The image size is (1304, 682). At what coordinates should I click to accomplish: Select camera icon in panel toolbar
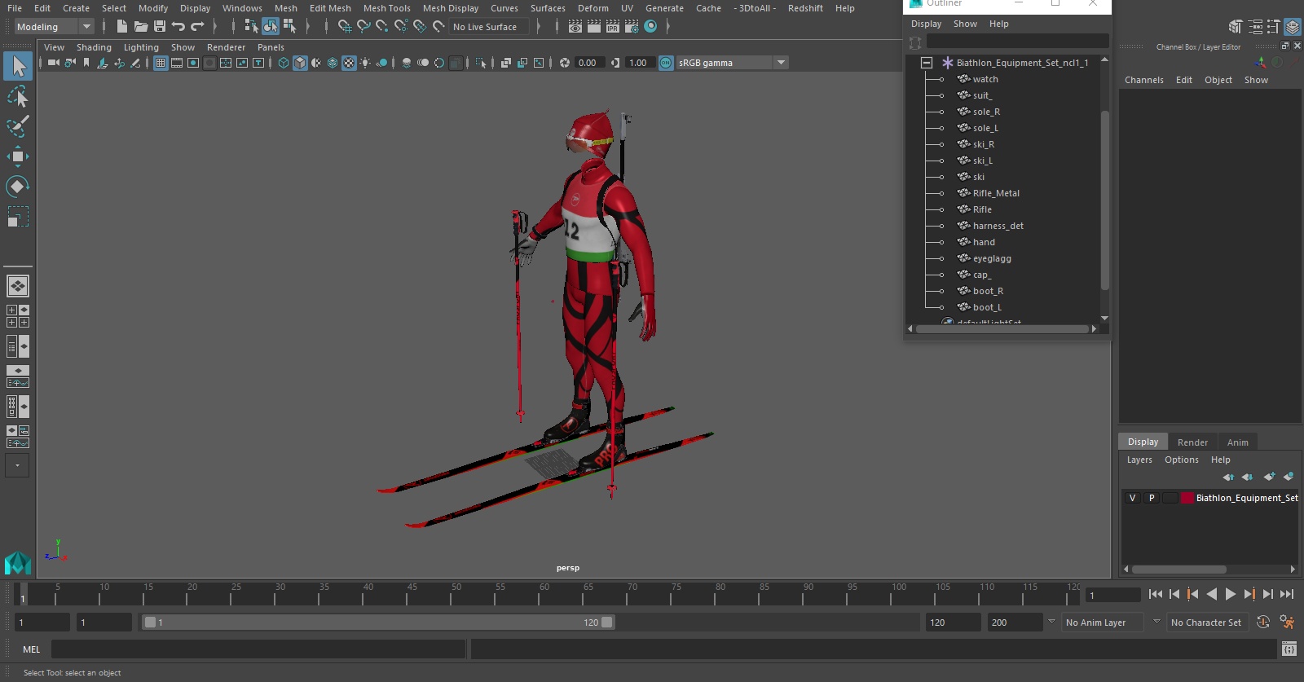(53, 63)
